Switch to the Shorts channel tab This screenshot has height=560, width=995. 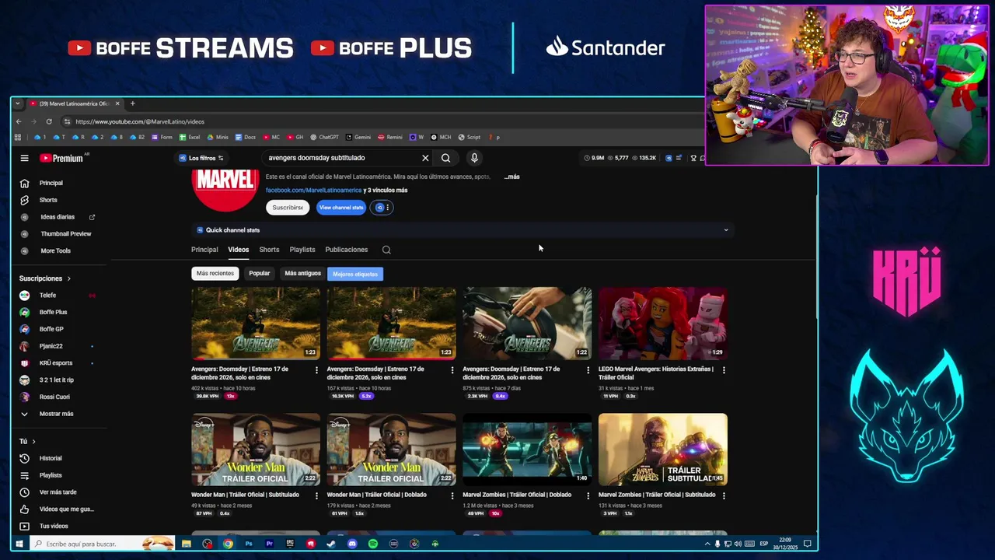click(x=269, y=250)
